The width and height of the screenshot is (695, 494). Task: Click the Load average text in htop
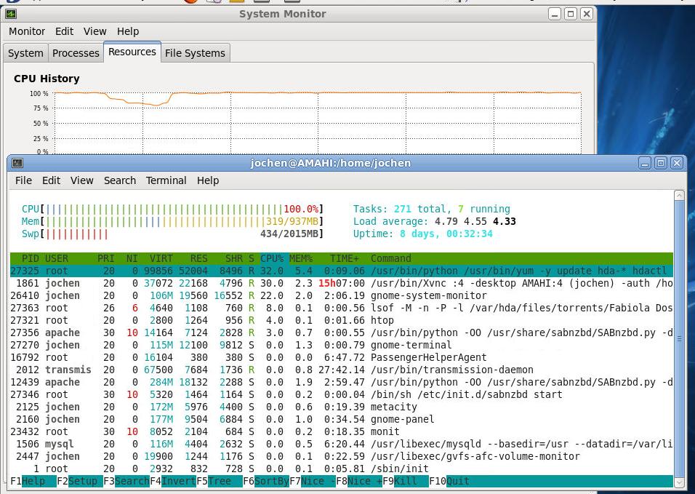435,221
